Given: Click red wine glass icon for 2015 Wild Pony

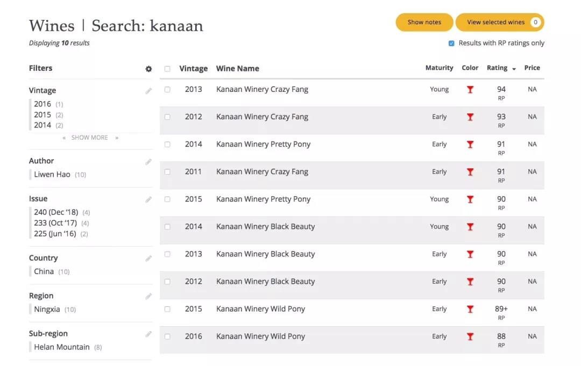Looking at the screenshot, I should 470,309.
